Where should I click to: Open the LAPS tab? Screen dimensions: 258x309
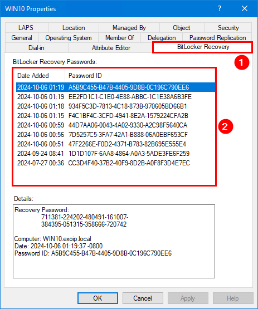tap(27, 28)
